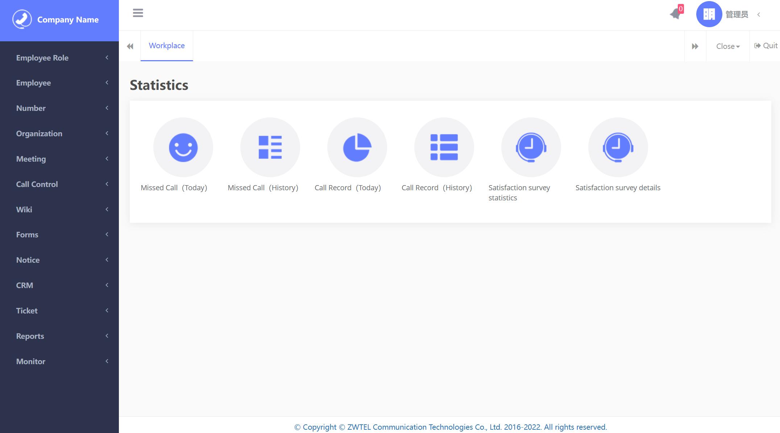This screenshot has width=780, height=433.
Task: Open Call Record (History) rows icon
Action: tap(444, 147)
